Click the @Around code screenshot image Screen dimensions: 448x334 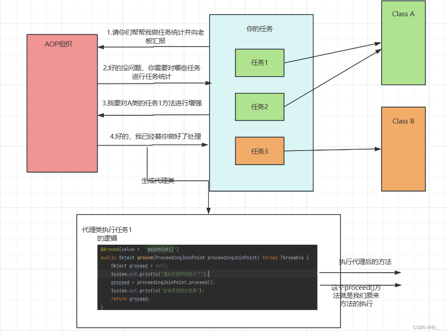pos(207,277)
